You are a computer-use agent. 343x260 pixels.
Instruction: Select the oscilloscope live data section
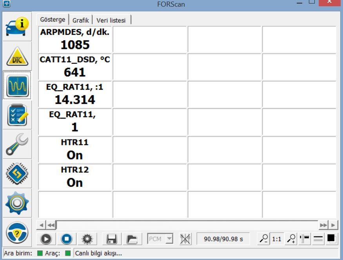coord(17,85)
